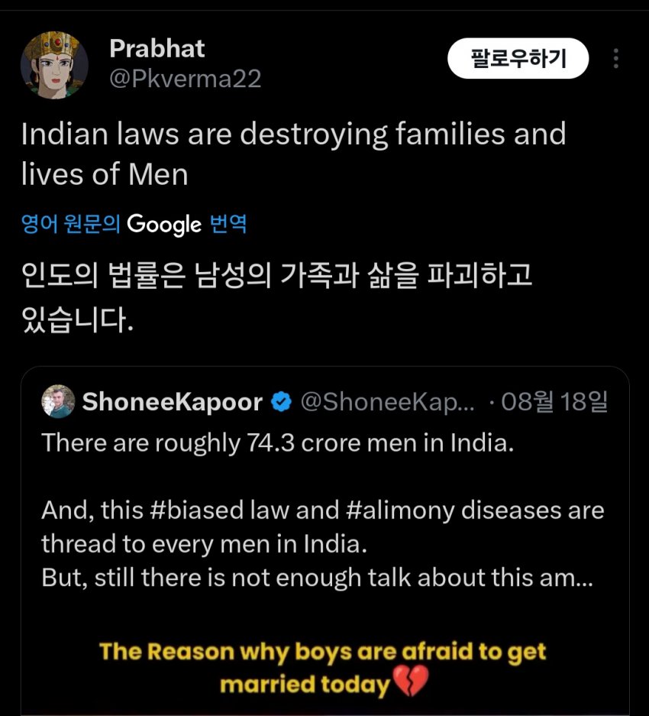Click the Google logo in the translation line

(163, 224)
